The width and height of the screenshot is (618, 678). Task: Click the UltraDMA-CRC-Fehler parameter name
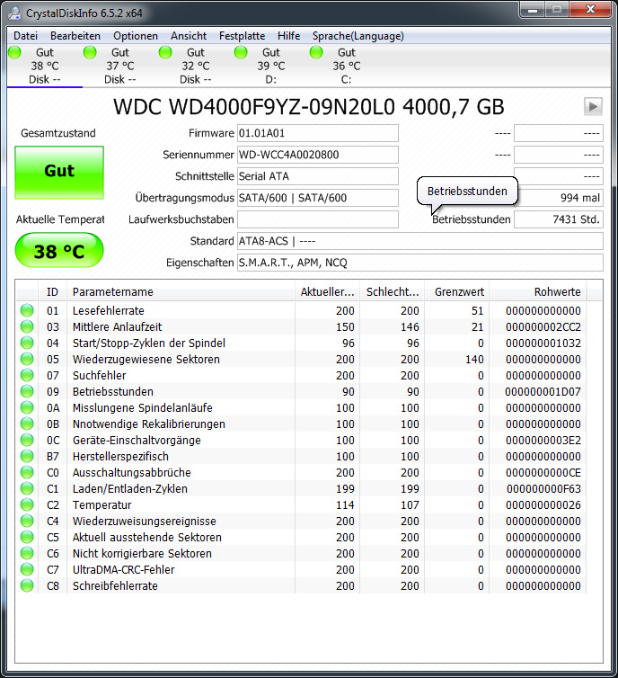[x=124, y=569]
